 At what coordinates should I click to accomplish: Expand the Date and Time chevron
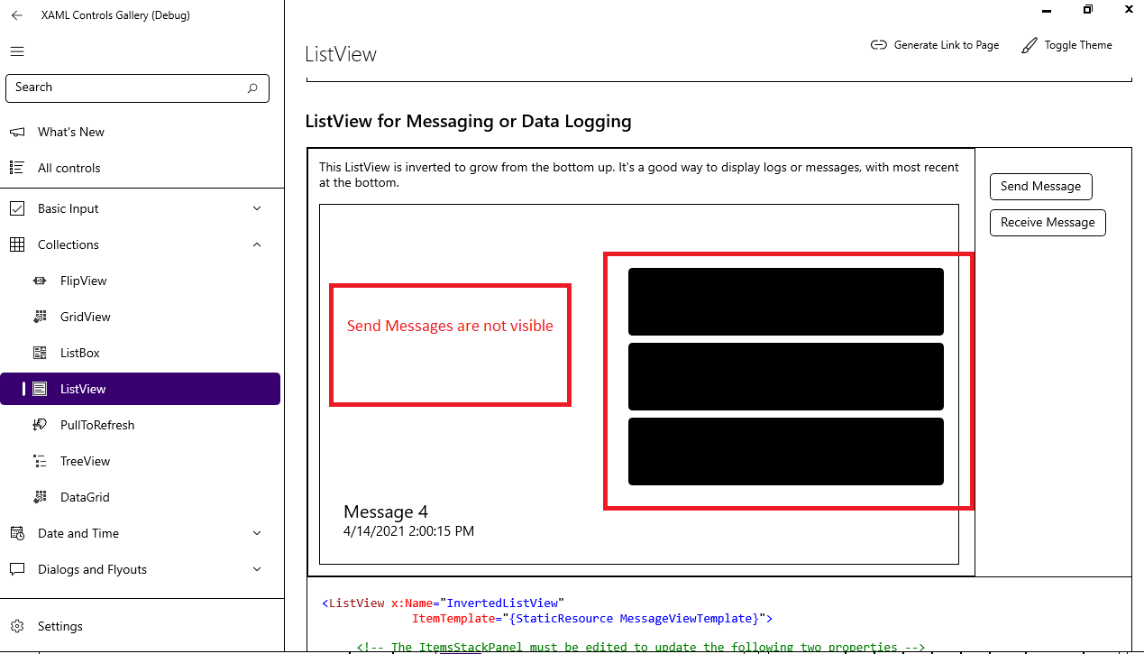click(x=257, y=533)
